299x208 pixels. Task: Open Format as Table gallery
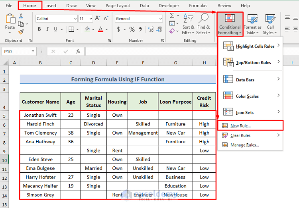pyautogui.click(x=252, y=24)
